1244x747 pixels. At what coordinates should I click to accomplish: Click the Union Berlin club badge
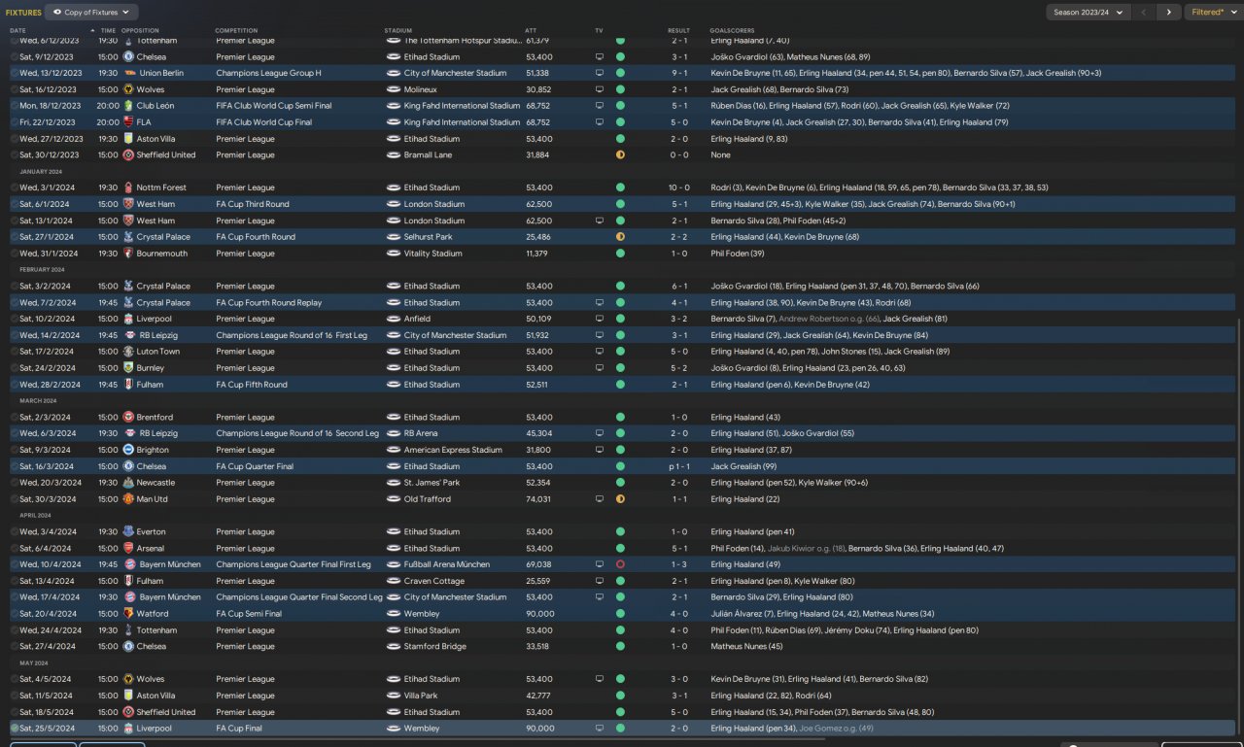click(128, 73)
